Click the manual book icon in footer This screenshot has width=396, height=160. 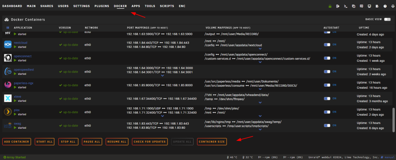pos(382,157)
